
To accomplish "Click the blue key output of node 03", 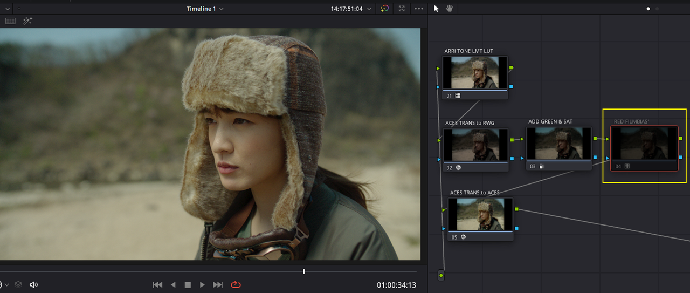I will tap(595, 157).
